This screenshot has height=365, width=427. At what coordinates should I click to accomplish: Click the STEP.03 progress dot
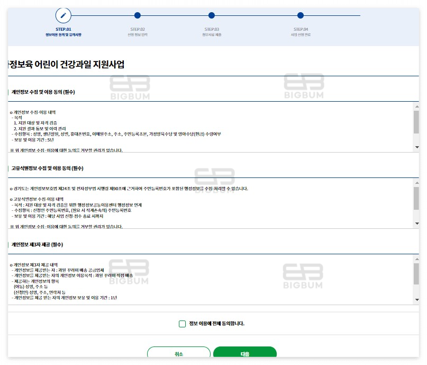coord(212,15)
